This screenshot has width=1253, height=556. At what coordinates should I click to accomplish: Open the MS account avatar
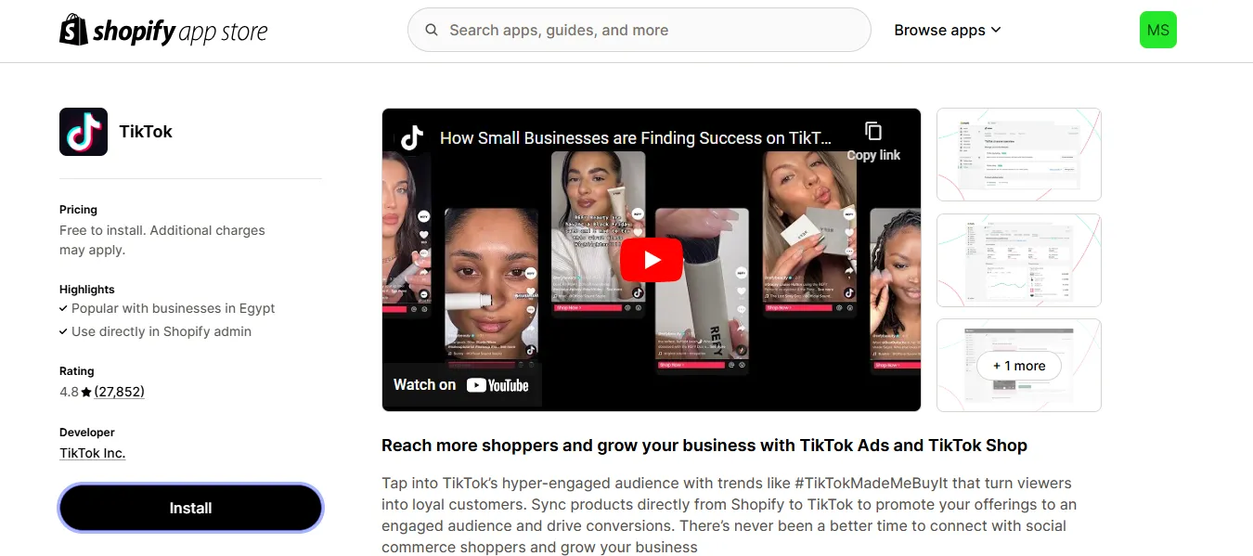[1157, 30]
